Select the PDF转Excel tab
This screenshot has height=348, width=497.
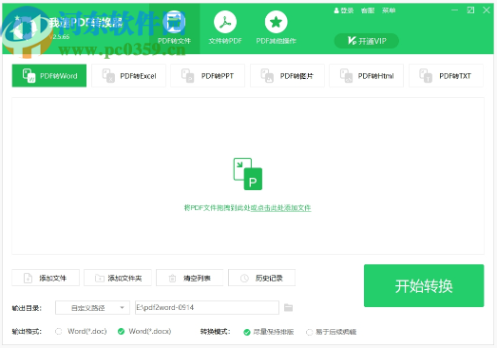(128, 76)
